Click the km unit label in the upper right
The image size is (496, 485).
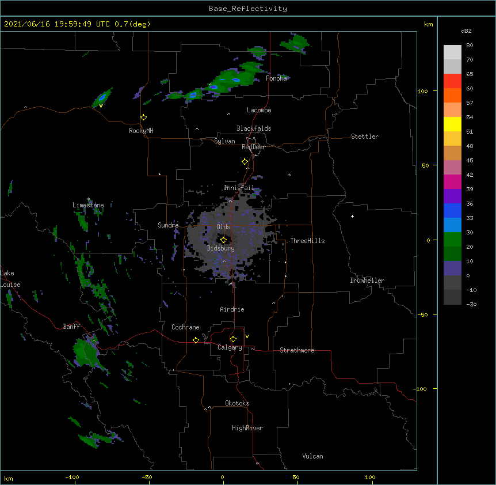click(428, 24)
